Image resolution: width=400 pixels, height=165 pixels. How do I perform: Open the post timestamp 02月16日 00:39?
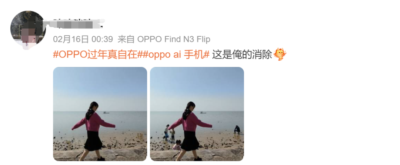[x=83, y=39]
